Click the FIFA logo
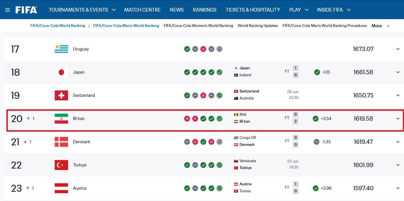Screen dimensions: 404x201 click(26, 10)
